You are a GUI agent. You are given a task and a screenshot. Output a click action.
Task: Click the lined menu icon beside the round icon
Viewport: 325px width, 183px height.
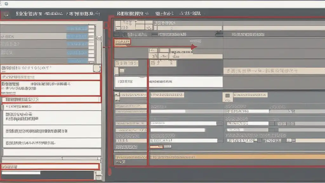click(x=117, y=34)
